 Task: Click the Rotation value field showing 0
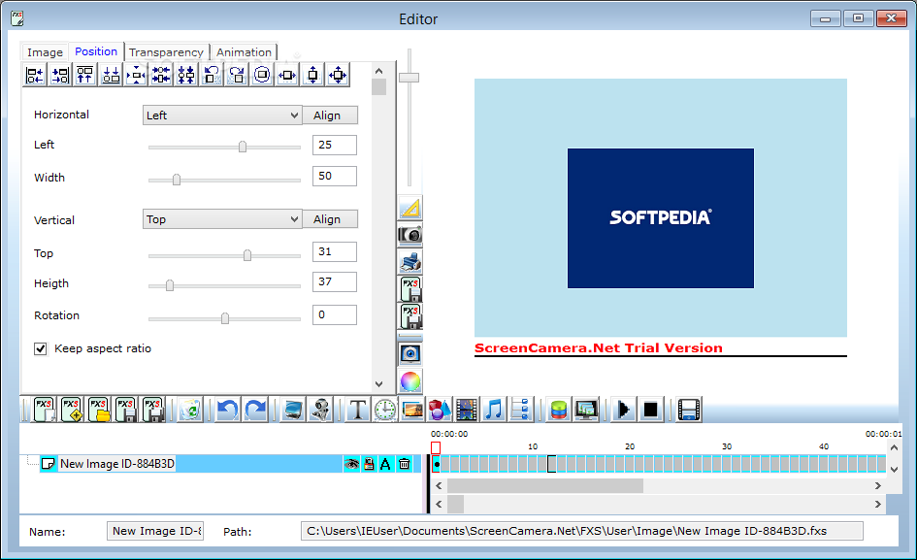[x=335, y=314]
